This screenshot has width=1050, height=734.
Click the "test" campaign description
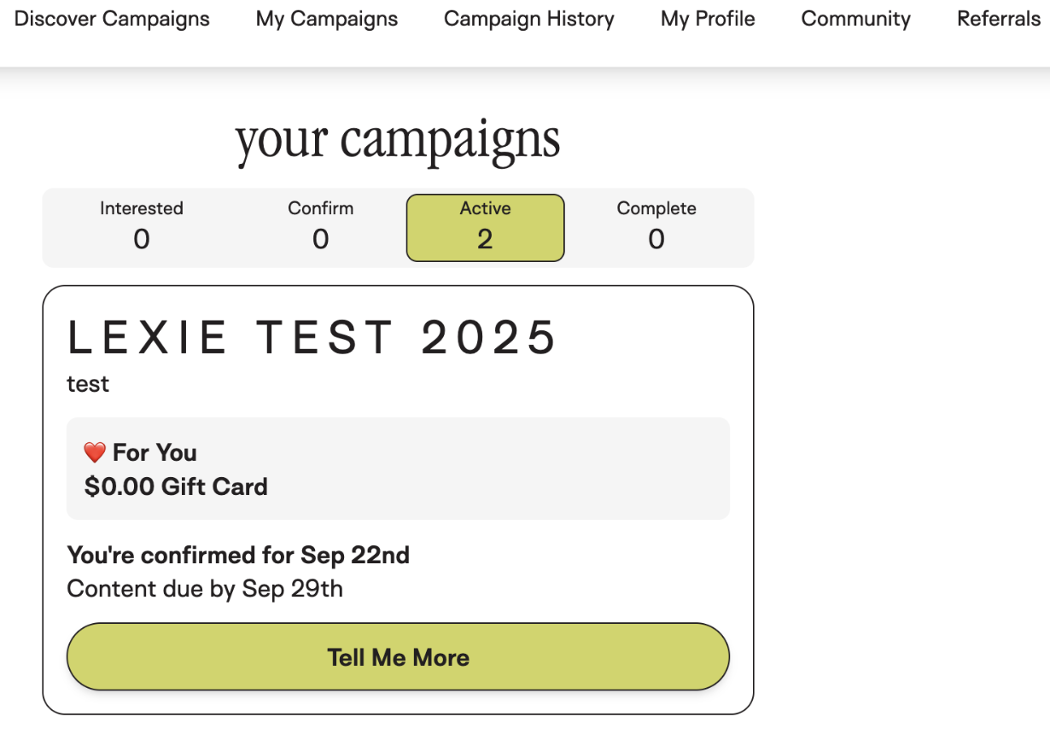pyautogui.click(x=88, y=384)
